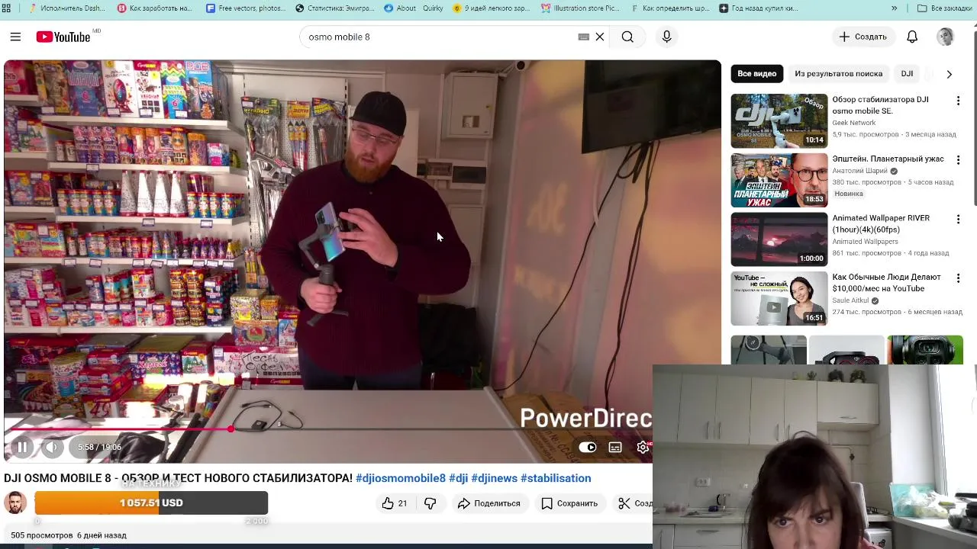Open the Saule Aitkul channel name
Image resolution: width=977 pixels, height=549 pixels.
[850, 300]
